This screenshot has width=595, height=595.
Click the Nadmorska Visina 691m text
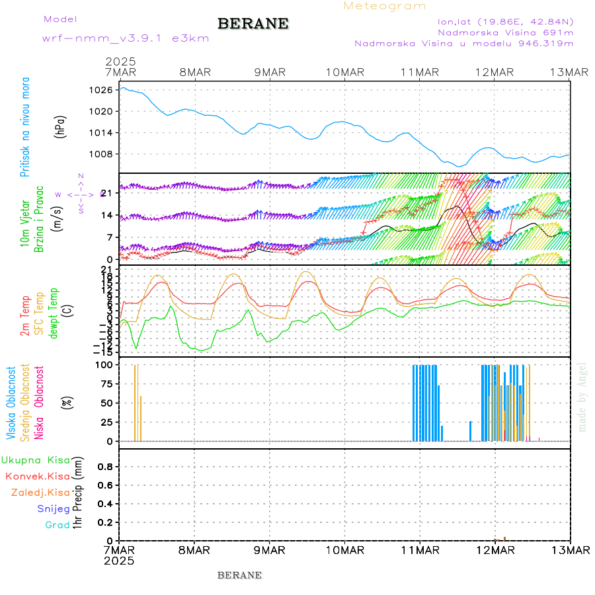(x=505, y=32)
